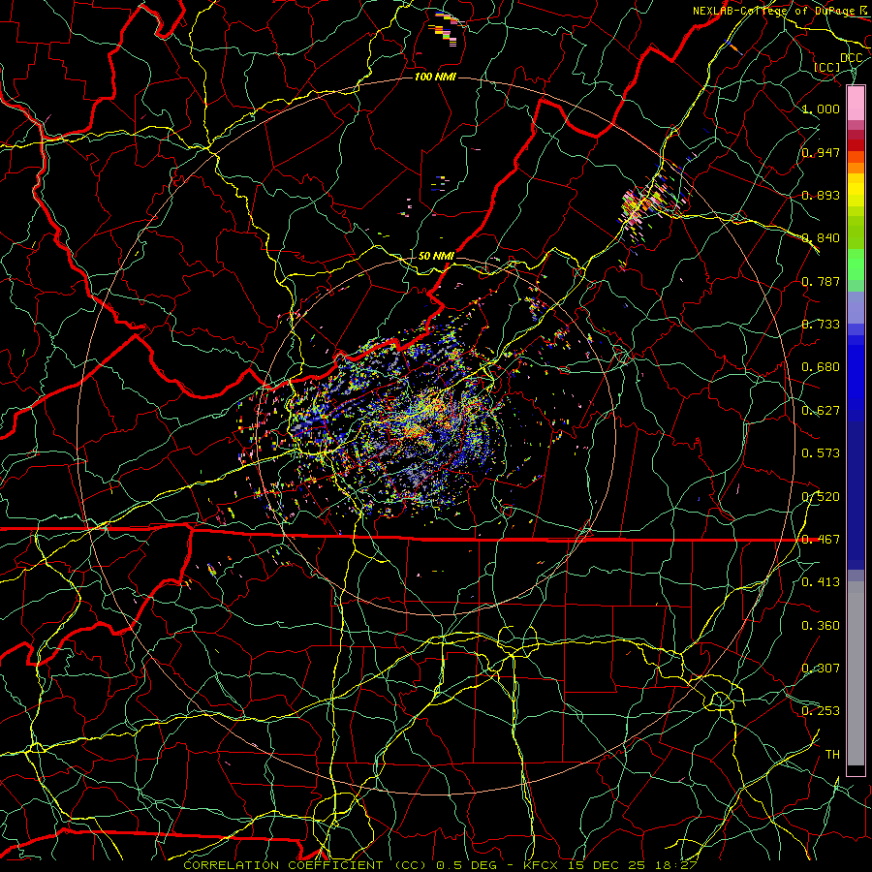Click the 0.360 legend value
Image resolution: width=872 pixels, height=872 pixels.
point(821,626)
